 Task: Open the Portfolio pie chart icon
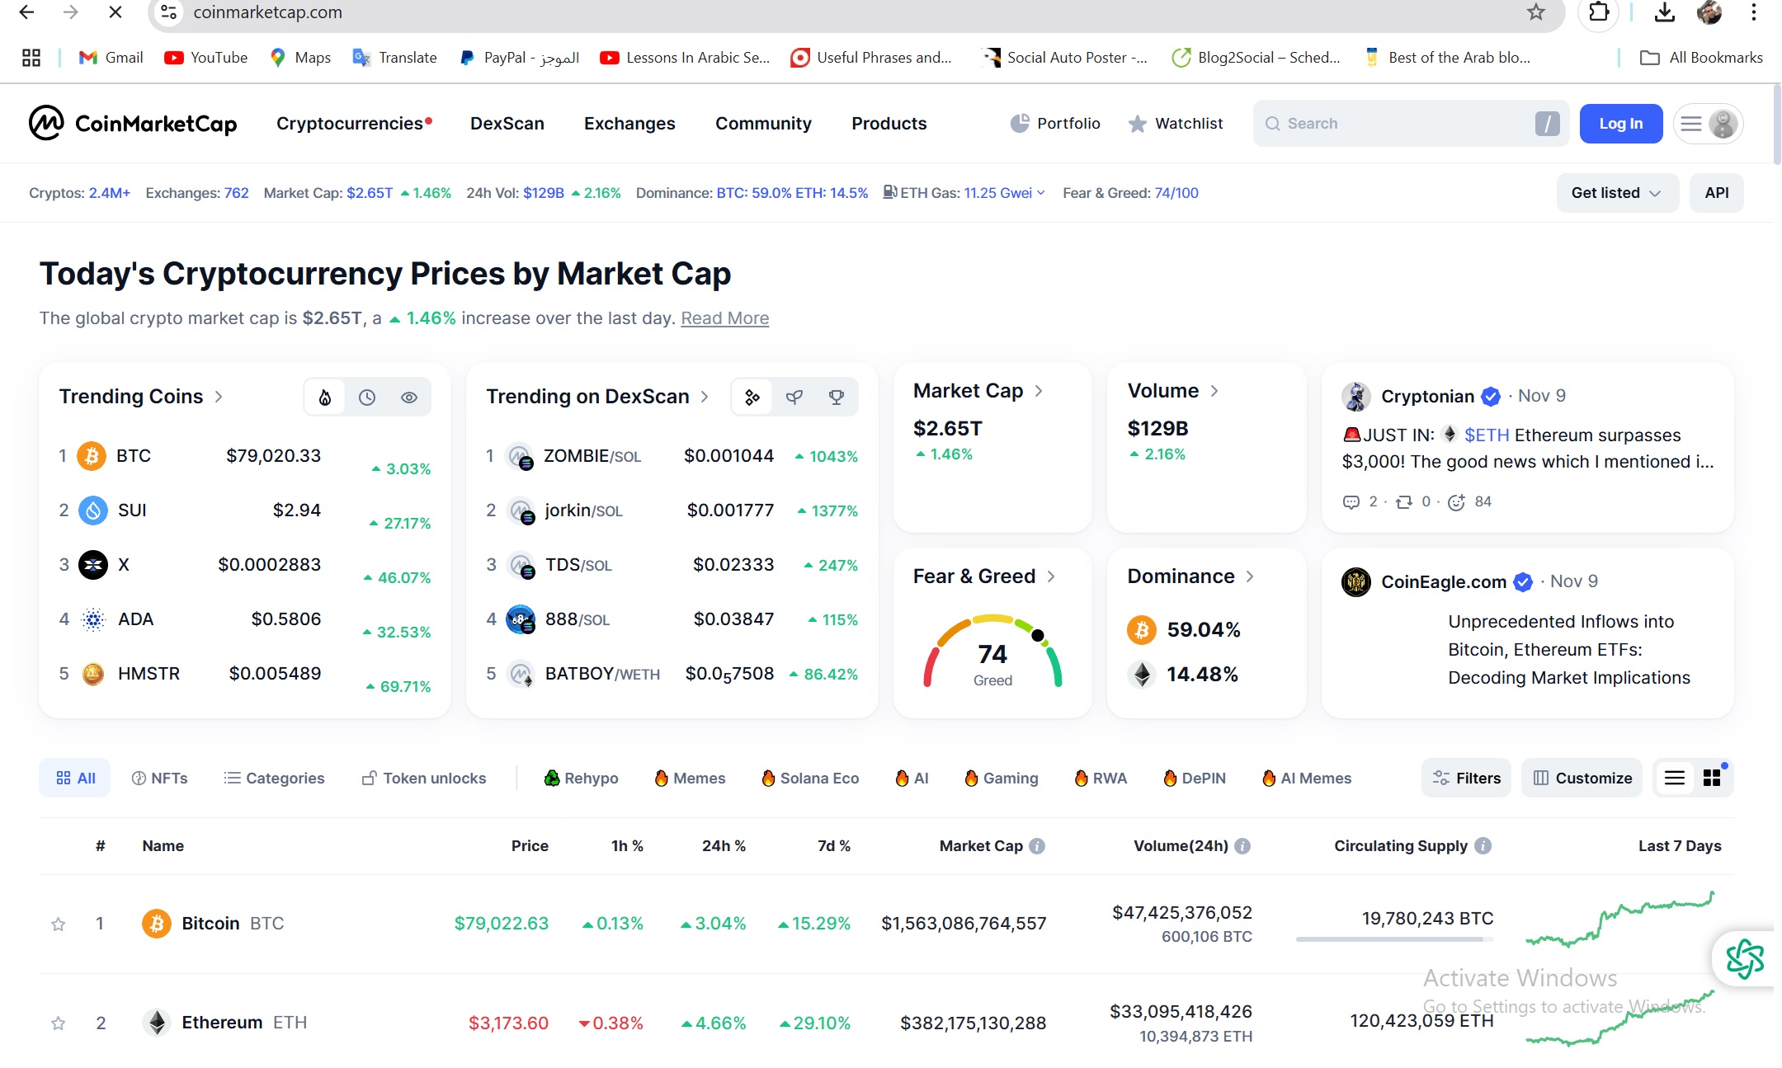(x=1020, y=123)
